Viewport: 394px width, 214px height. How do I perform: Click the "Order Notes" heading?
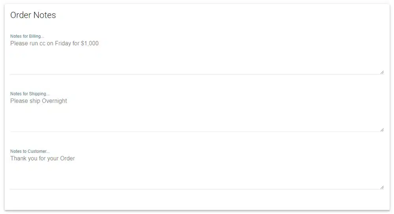[x=33, y=15]
